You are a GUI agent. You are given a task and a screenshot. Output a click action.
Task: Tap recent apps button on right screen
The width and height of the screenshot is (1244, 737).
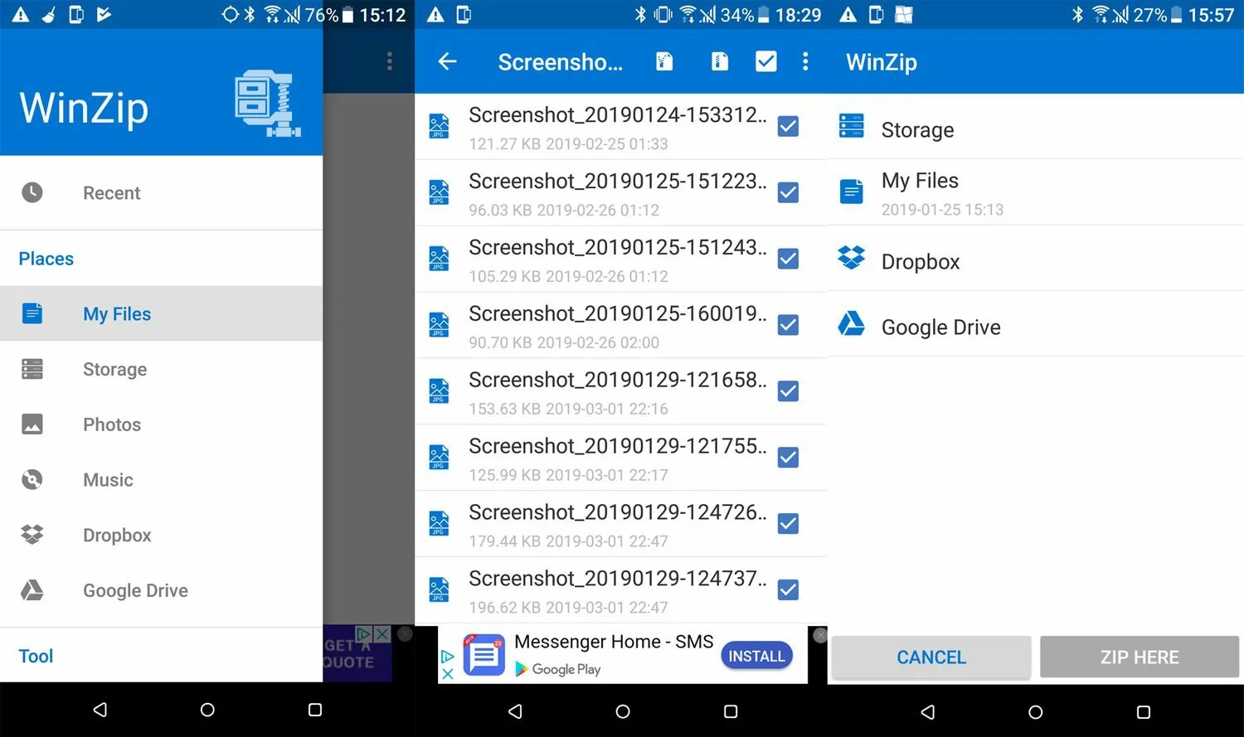1144,711
